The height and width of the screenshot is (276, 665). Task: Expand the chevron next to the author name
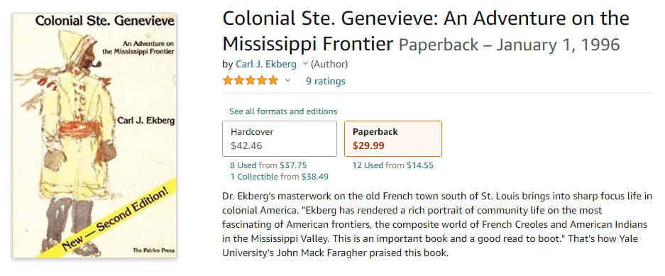[x=304, y=64]
